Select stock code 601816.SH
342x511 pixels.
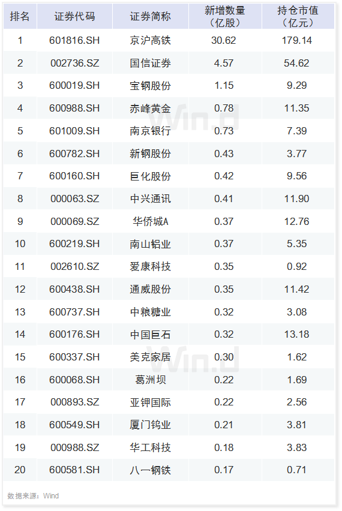(x=74, y=40)
